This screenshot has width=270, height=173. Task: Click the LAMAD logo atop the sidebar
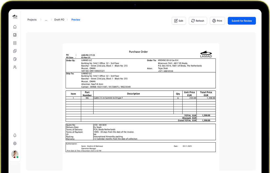click(15, 17)
